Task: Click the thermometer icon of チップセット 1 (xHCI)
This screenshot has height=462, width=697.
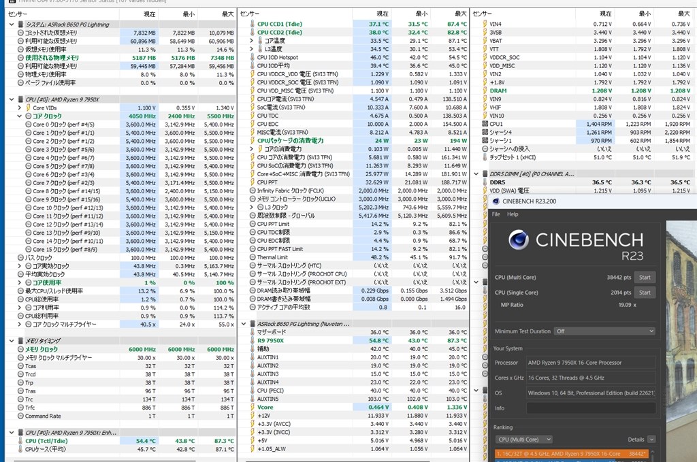Action: tap(485, 157)
